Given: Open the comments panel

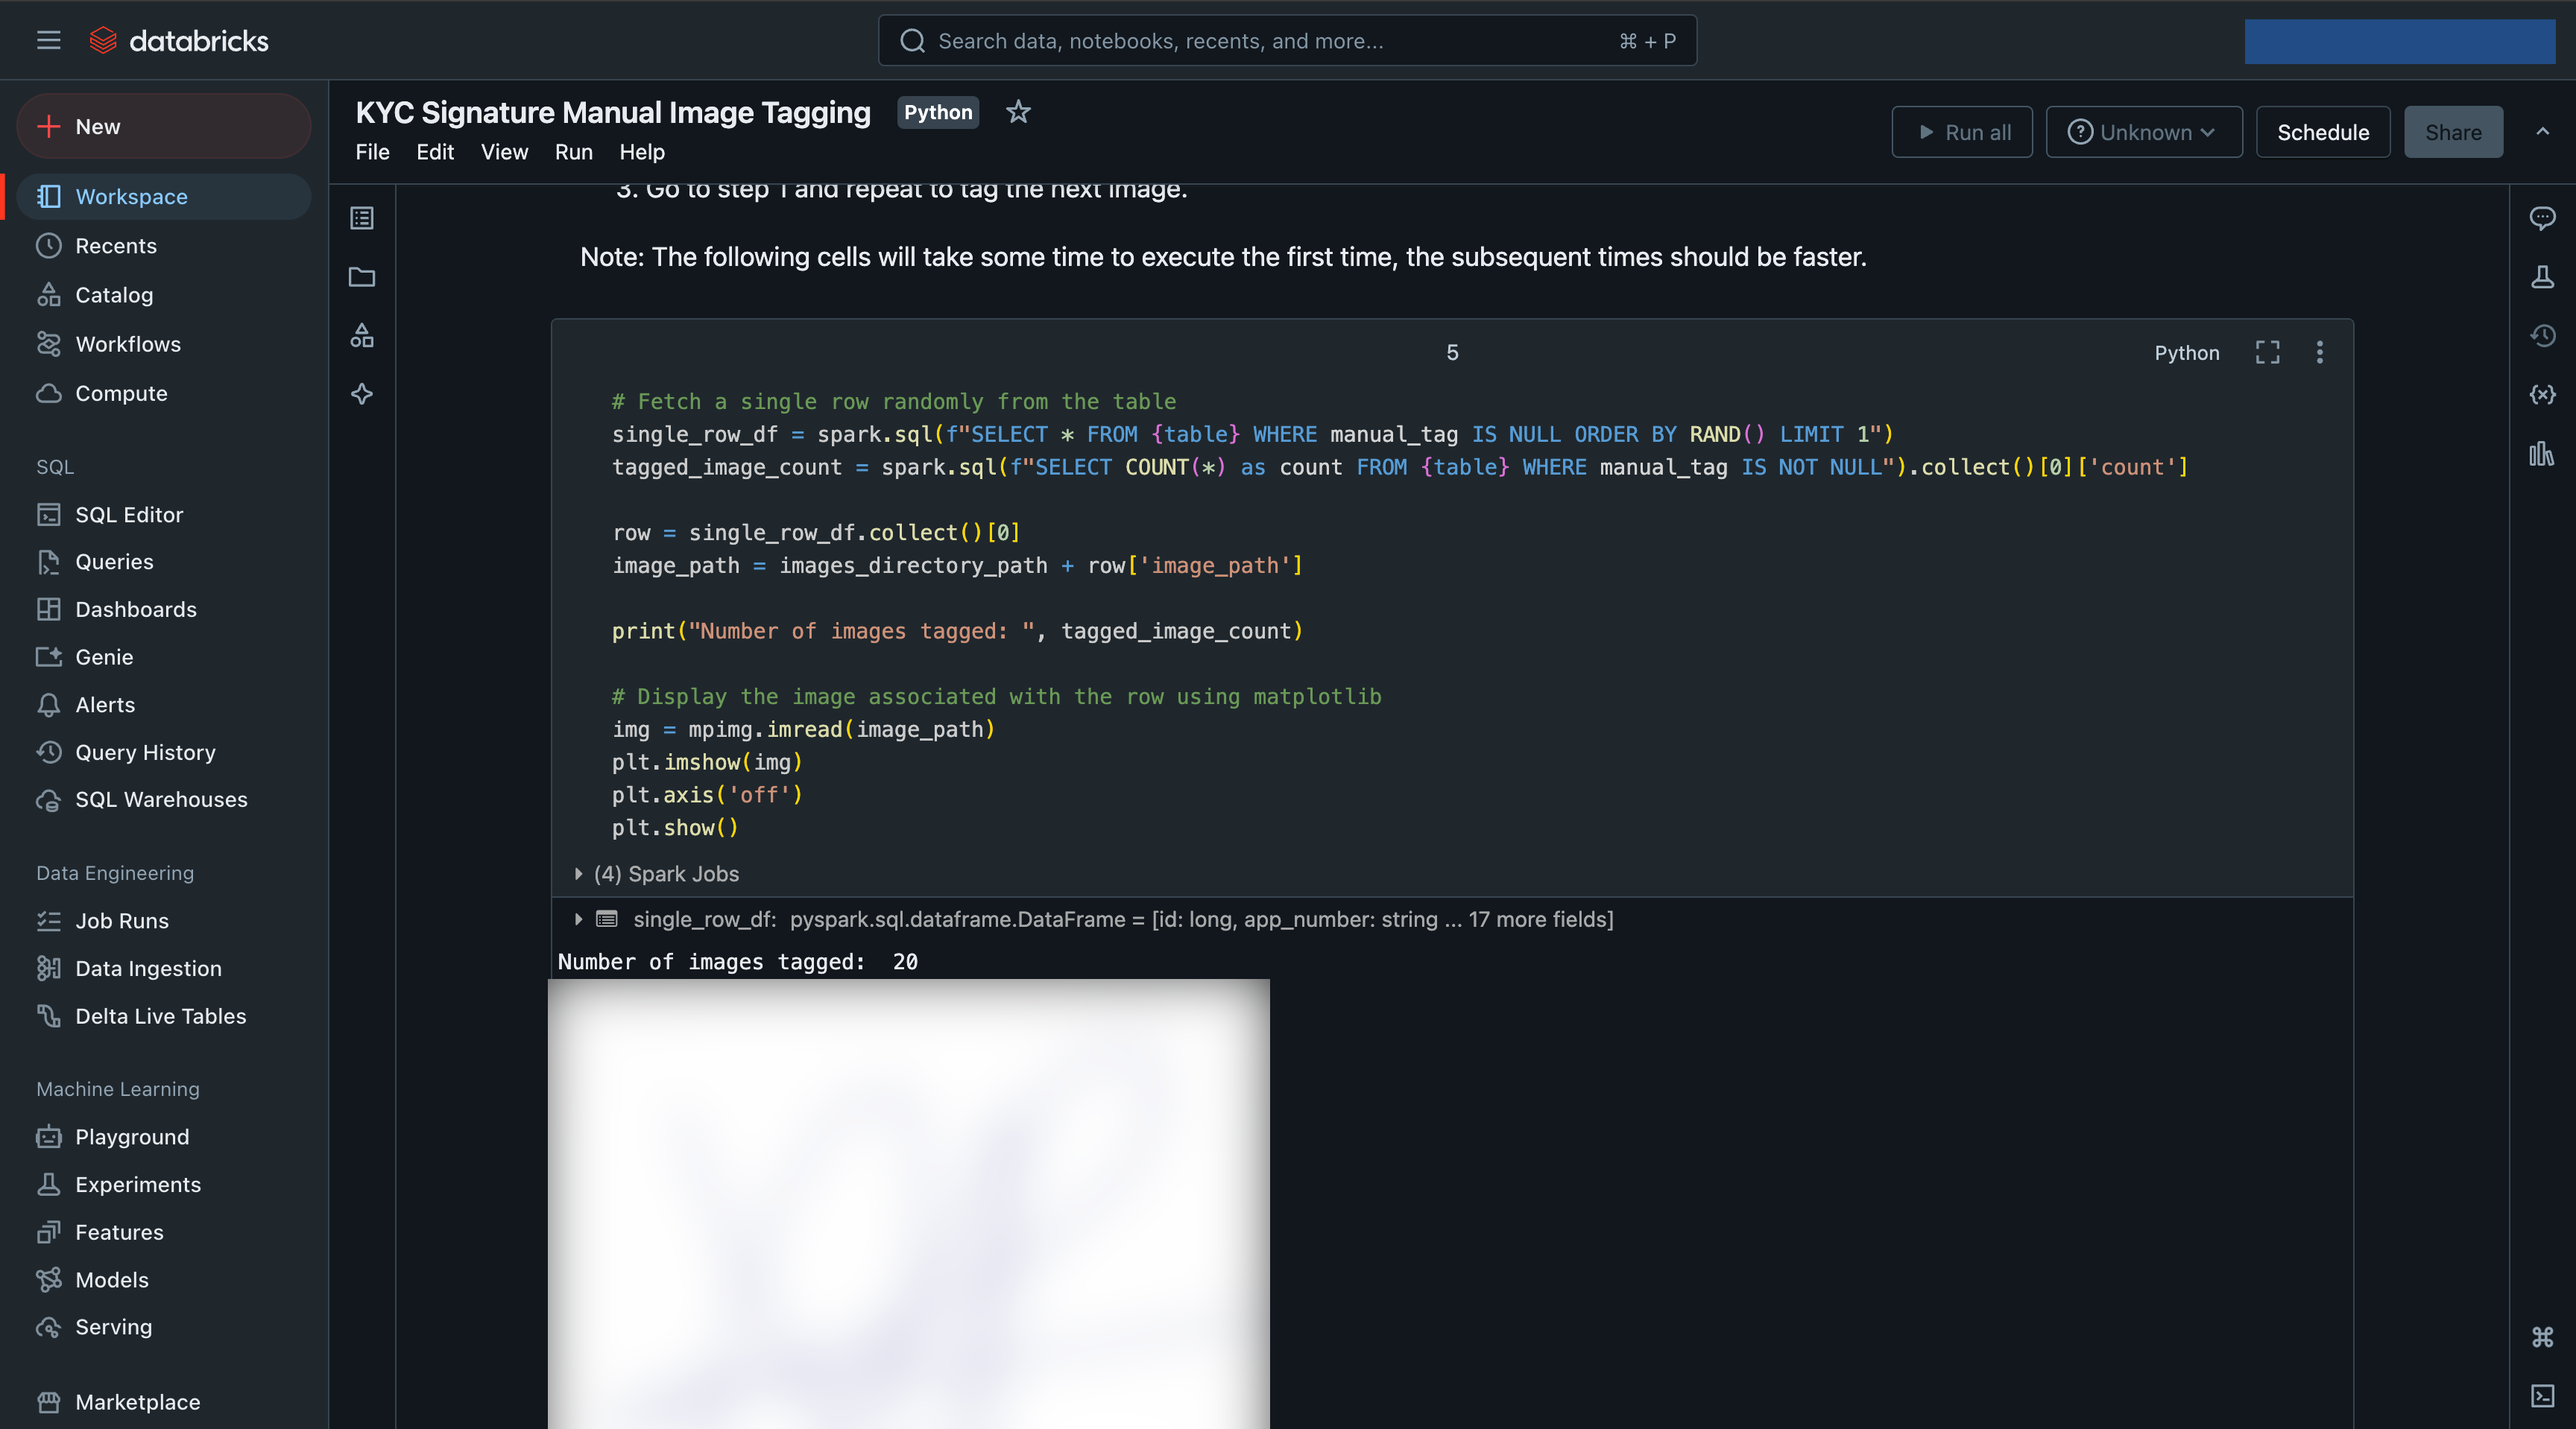Looking at the screenshot, I should 2543,218.
